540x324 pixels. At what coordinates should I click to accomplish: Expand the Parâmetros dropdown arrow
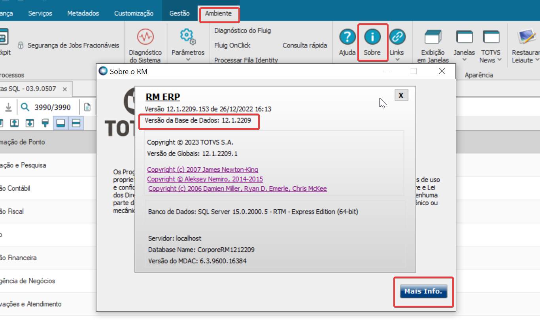[188, 60]
